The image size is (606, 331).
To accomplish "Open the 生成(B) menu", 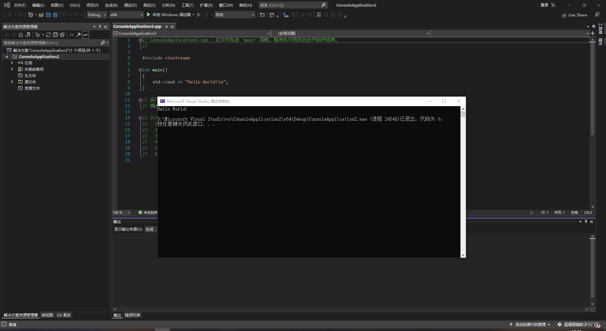I will [111, 5].
